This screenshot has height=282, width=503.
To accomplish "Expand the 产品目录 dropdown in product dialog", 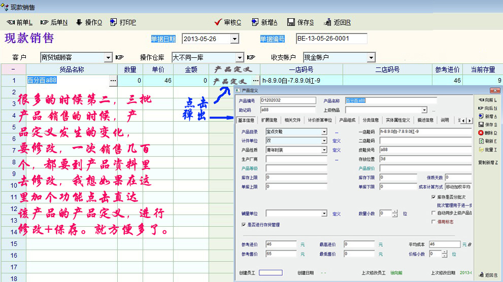I will pyautogui.click(x=324, y=132).
